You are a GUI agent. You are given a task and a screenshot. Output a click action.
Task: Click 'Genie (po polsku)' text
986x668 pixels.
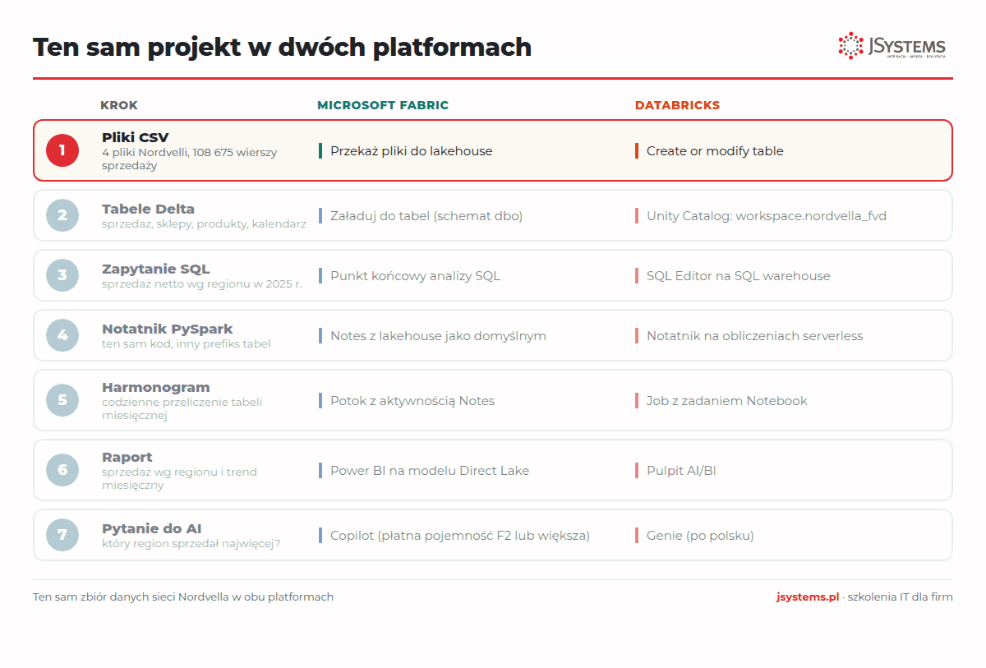click(x=700, y=536)
